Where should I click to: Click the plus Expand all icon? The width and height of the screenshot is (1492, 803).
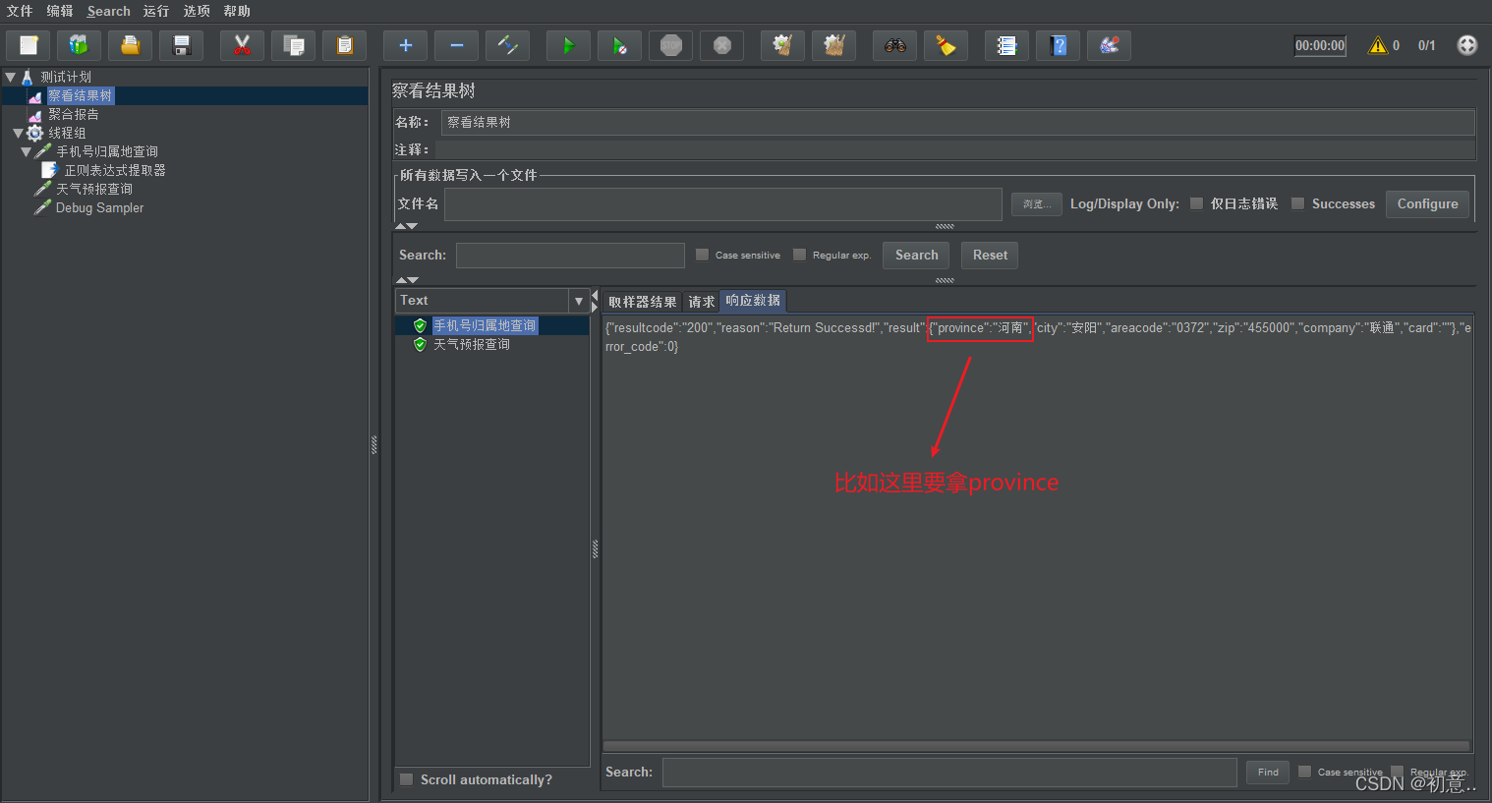(405, 45)
